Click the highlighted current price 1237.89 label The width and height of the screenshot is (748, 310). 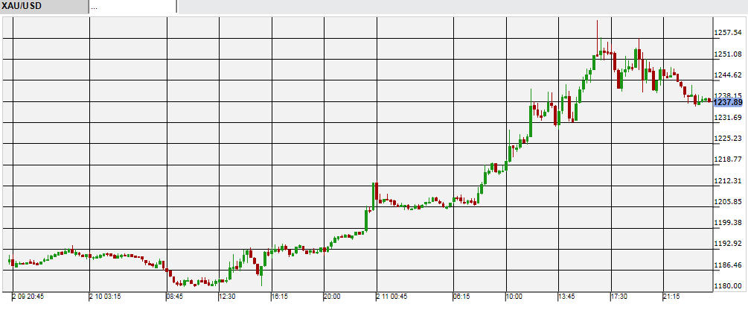729,102
